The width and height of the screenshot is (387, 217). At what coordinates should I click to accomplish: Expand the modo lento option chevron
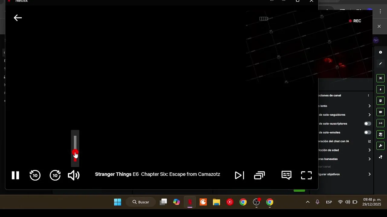point(369,106)
